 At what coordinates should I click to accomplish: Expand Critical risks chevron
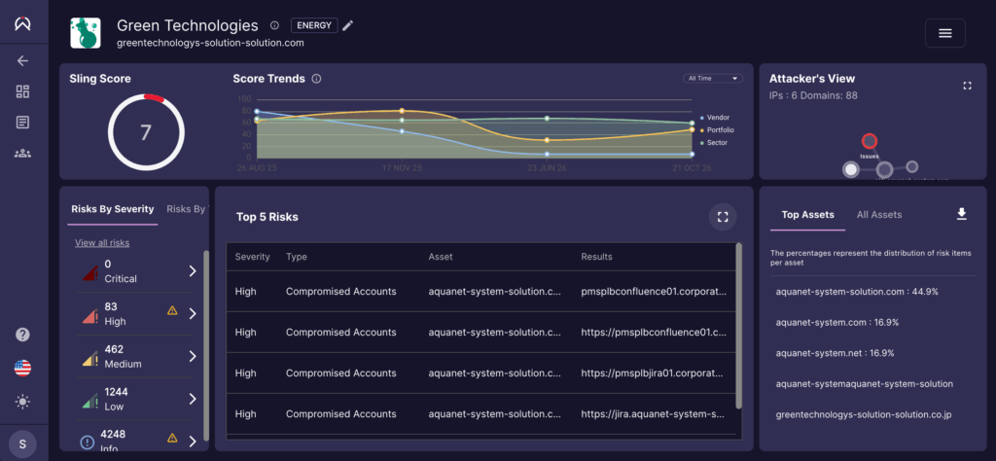pos(194,271)
